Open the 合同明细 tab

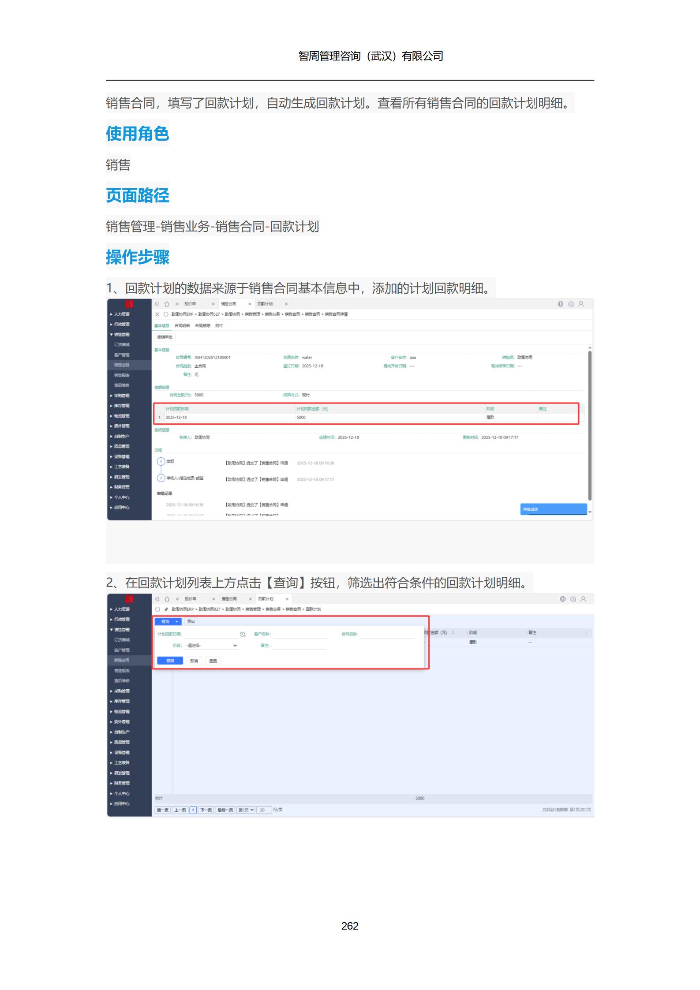[x=182, y=325]
